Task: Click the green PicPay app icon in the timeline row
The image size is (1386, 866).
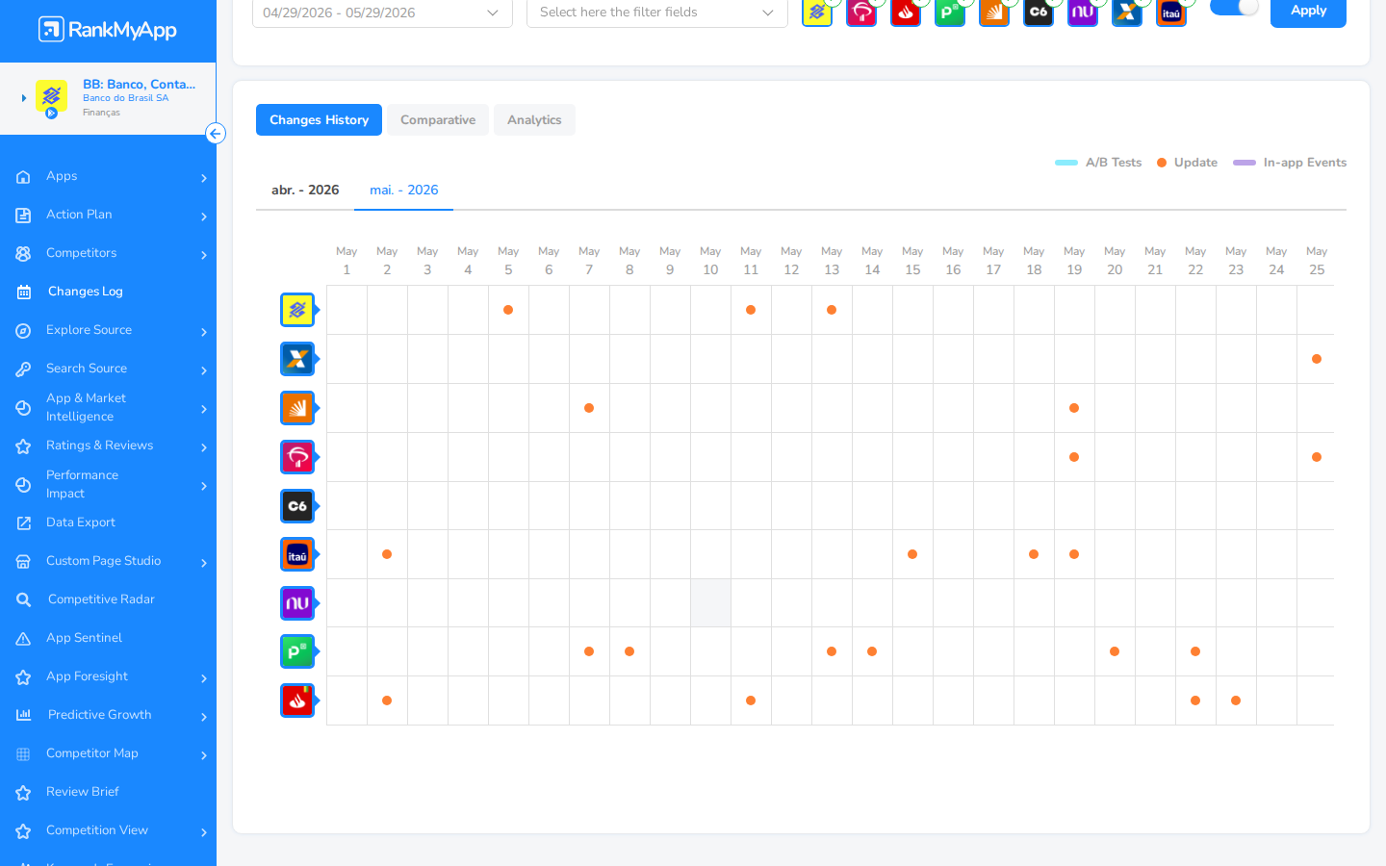Action: tap(297, 651)
